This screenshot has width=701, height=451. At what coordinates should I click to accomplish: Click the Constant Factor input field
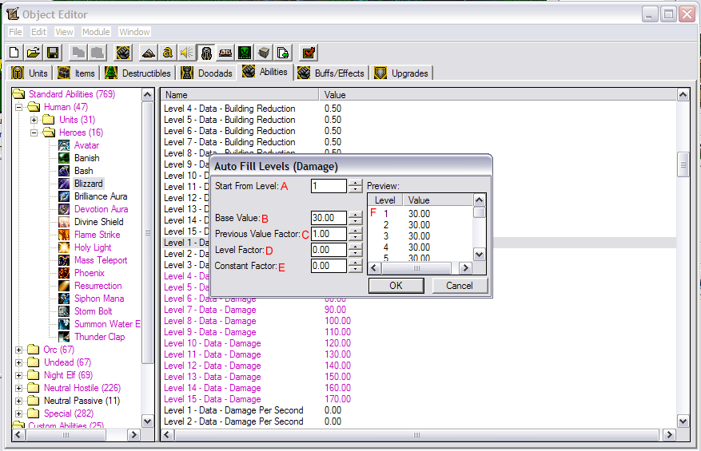(x=329, y=266)
